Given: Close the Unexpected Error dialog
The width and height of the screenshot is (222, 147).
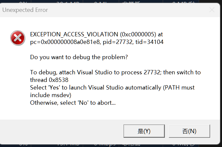Looking at the screenshot, I should pyautogui.click(x=212, y=10).
